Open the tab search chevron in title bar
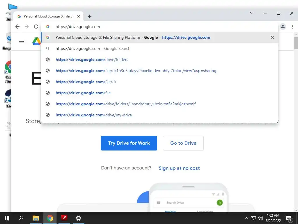This screenshot has height=224, width=298. [x=252, y=13]
